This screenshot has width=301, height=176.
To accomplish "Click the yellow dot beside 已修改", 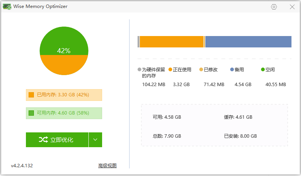I will 201,69.
